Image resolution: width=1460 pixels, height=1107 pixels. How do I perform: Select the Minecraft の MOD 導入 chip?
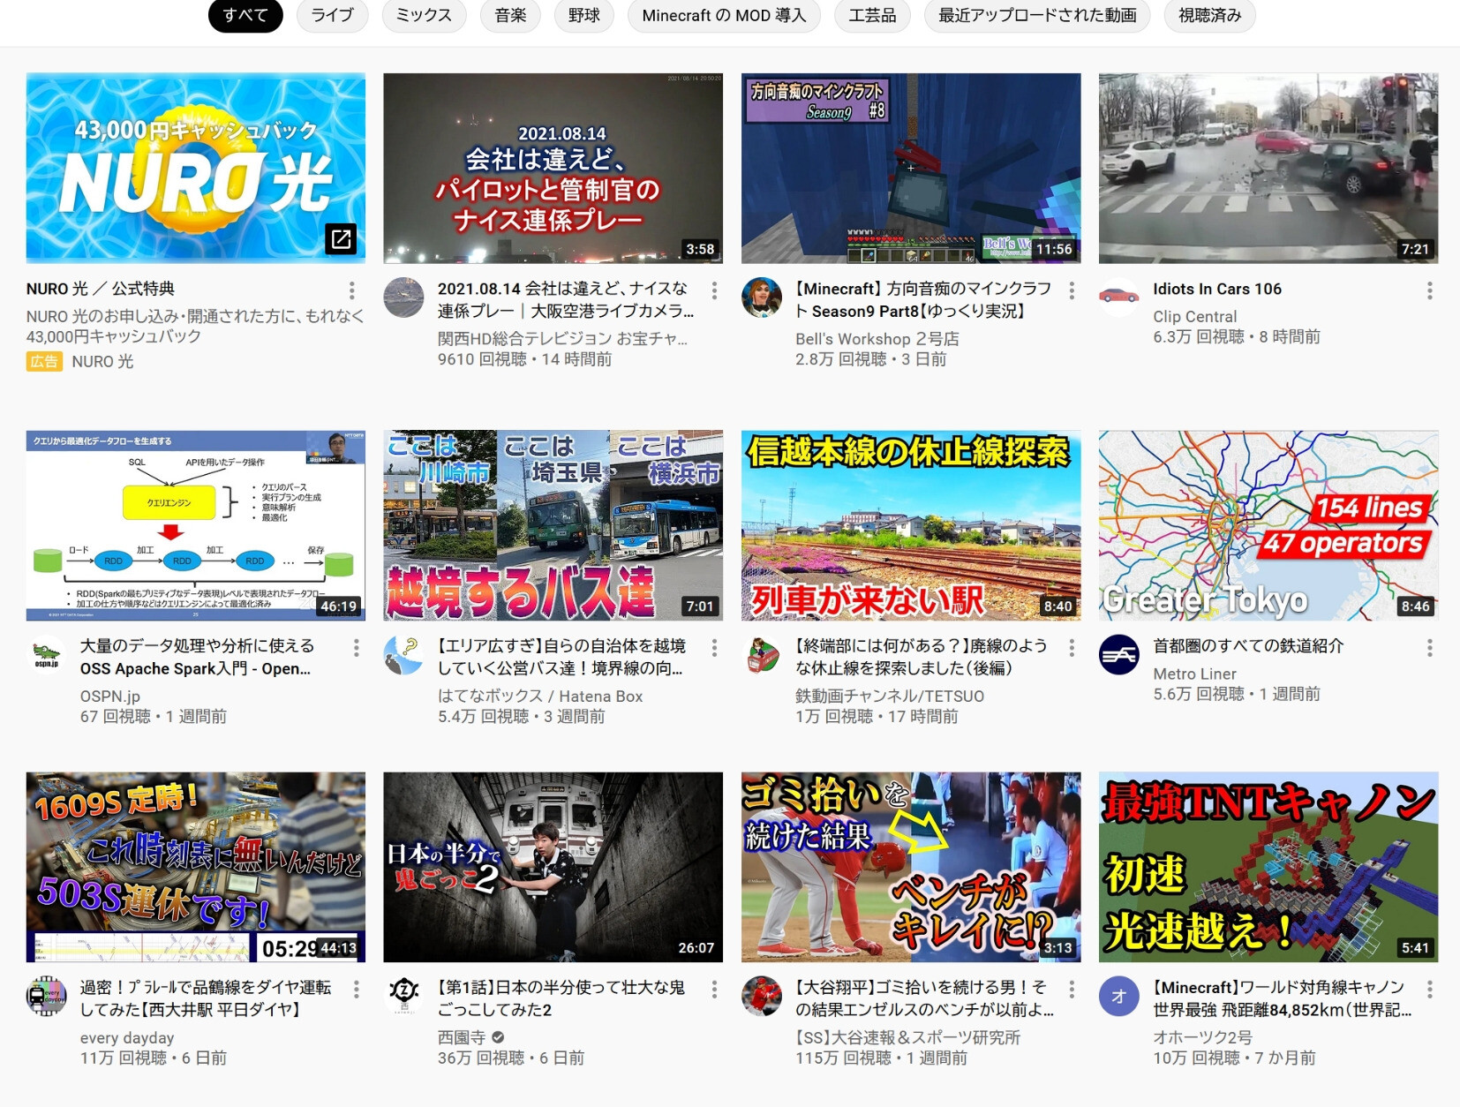coord(724,15)
